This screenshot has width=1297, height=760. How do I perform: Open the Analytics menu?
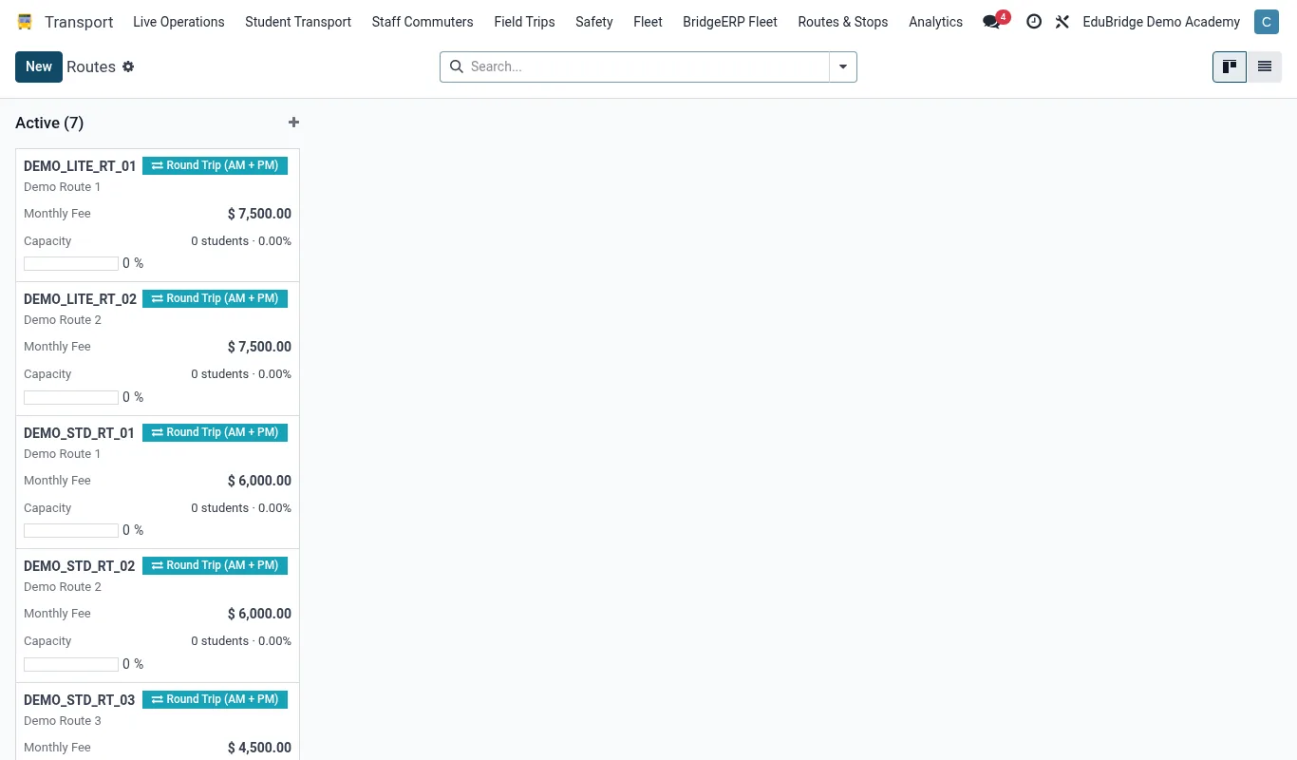click(x=935, y=22)
